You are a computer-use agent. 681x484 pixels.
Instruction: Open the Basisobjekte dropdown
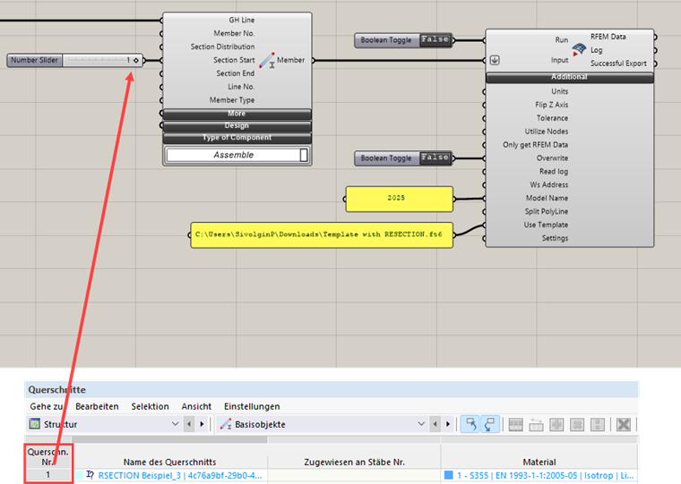click(421, 424)
